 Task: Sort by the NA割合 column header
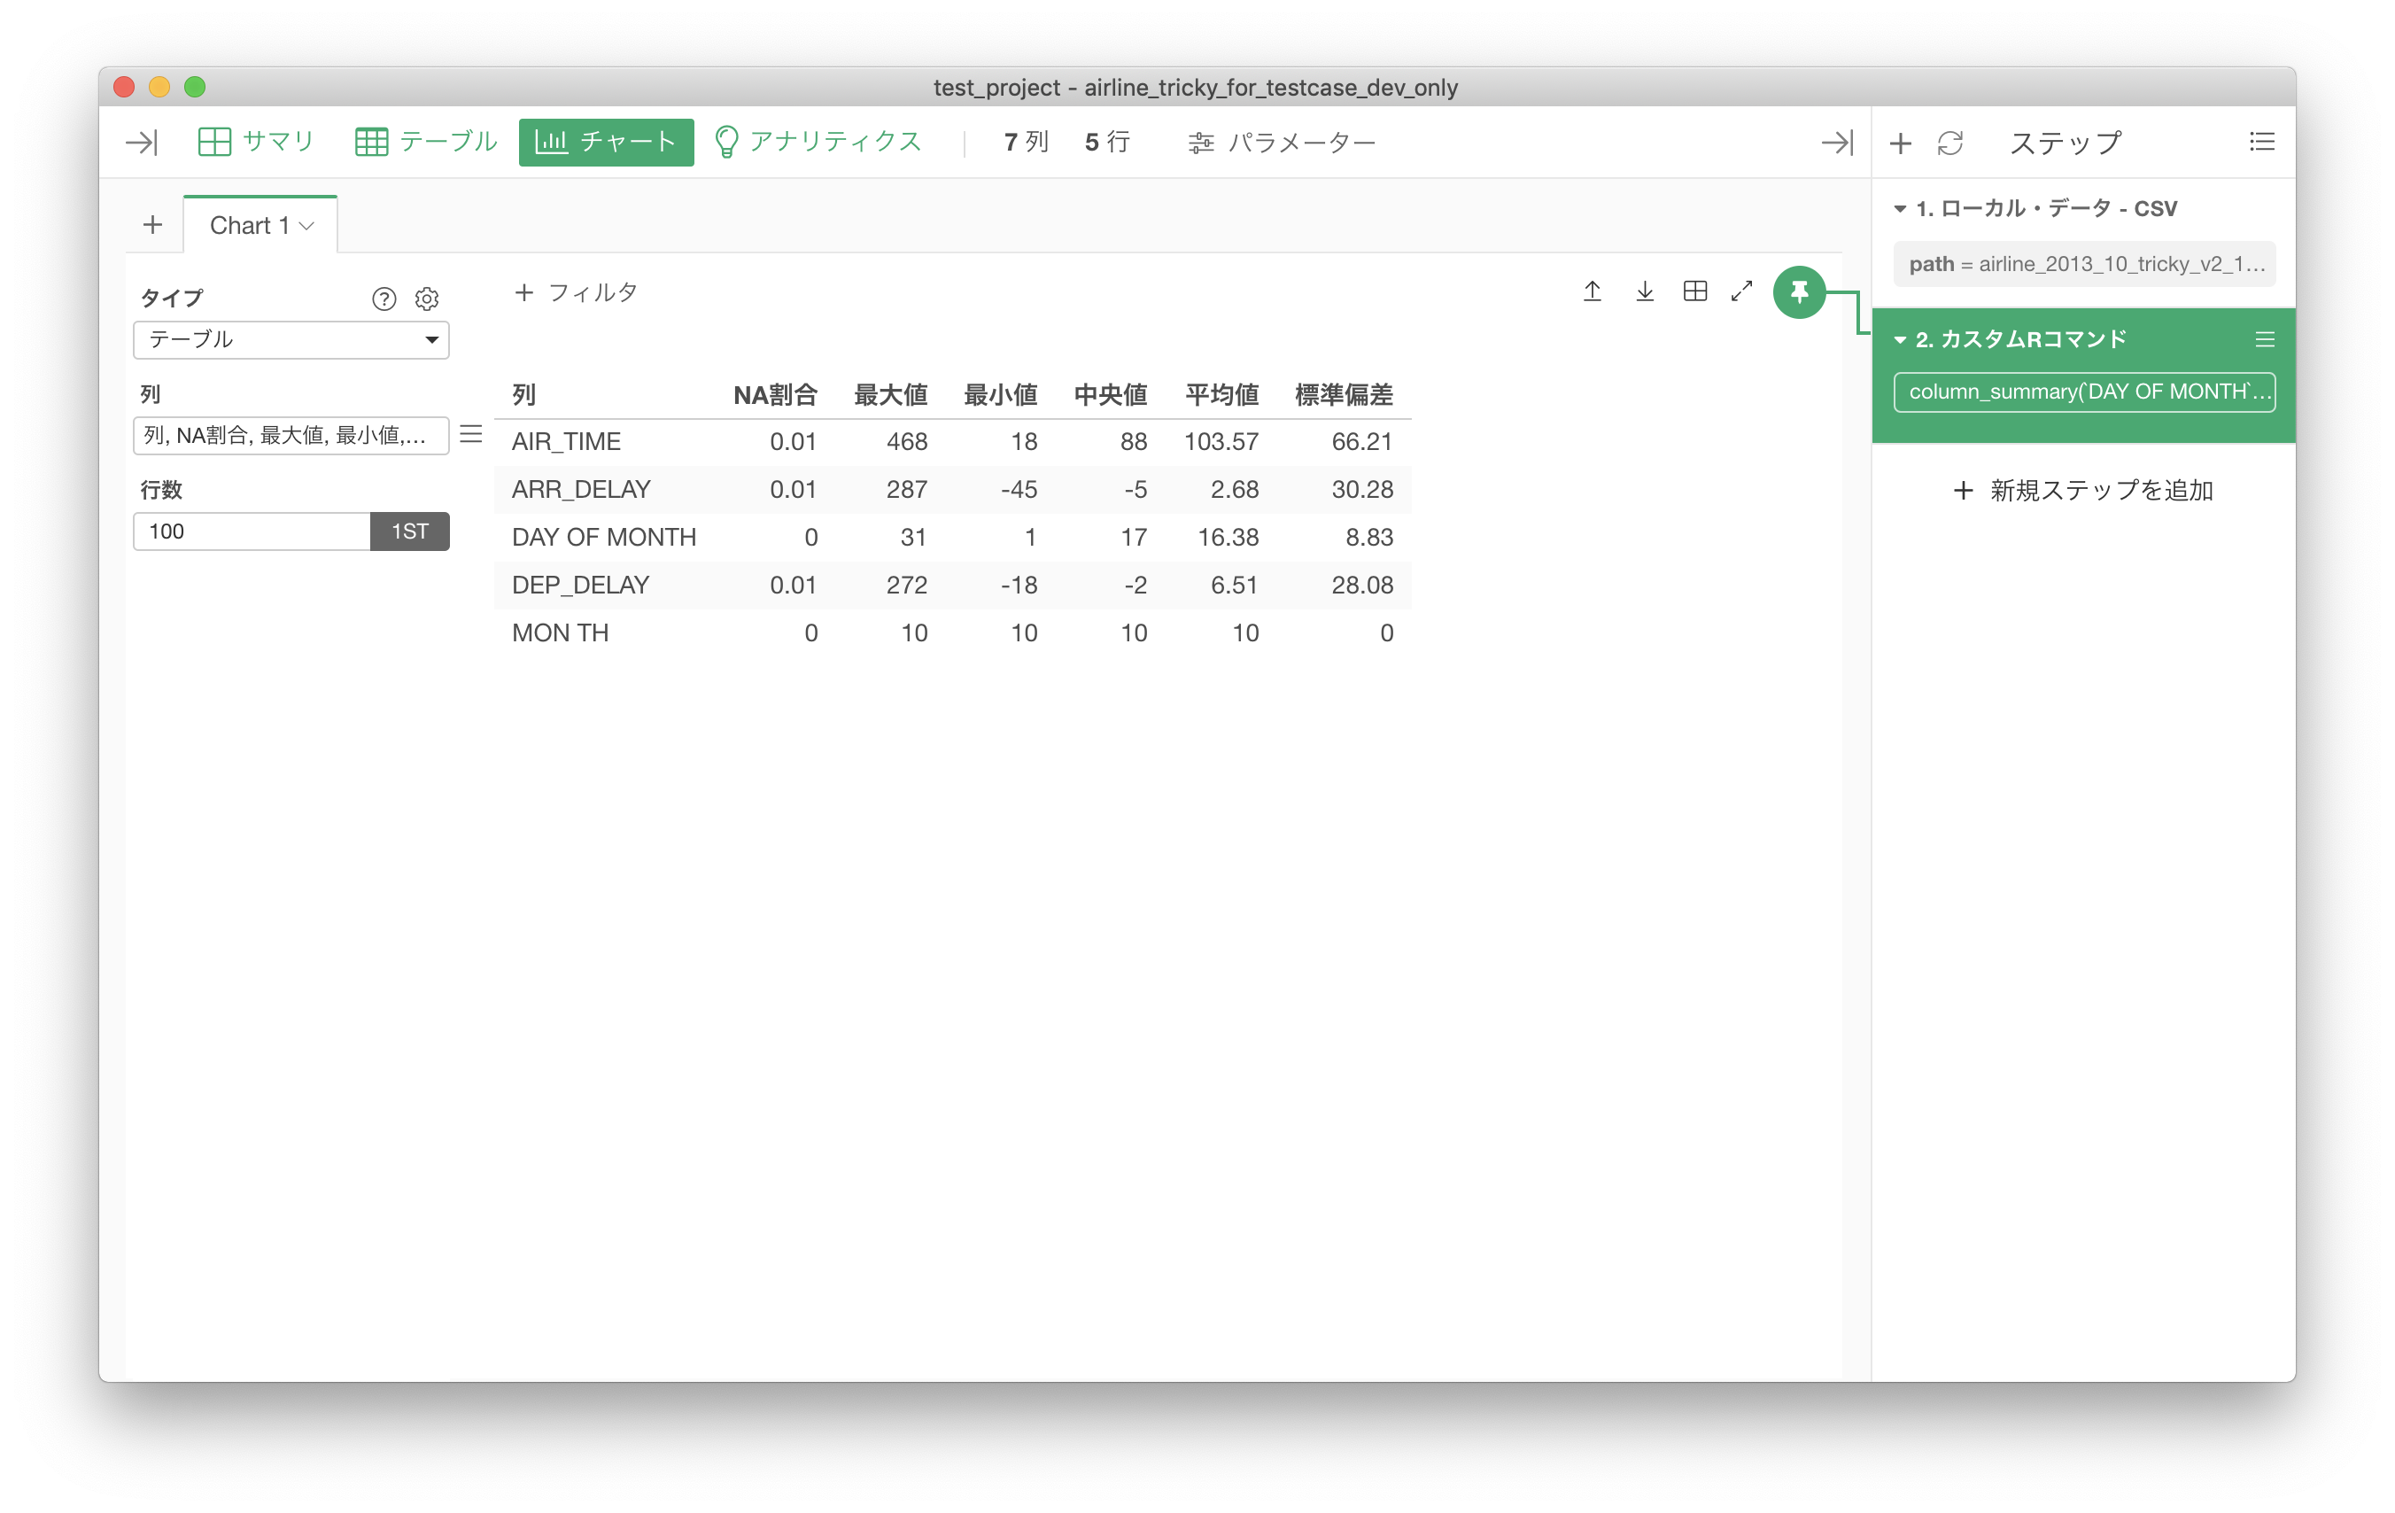775,395
